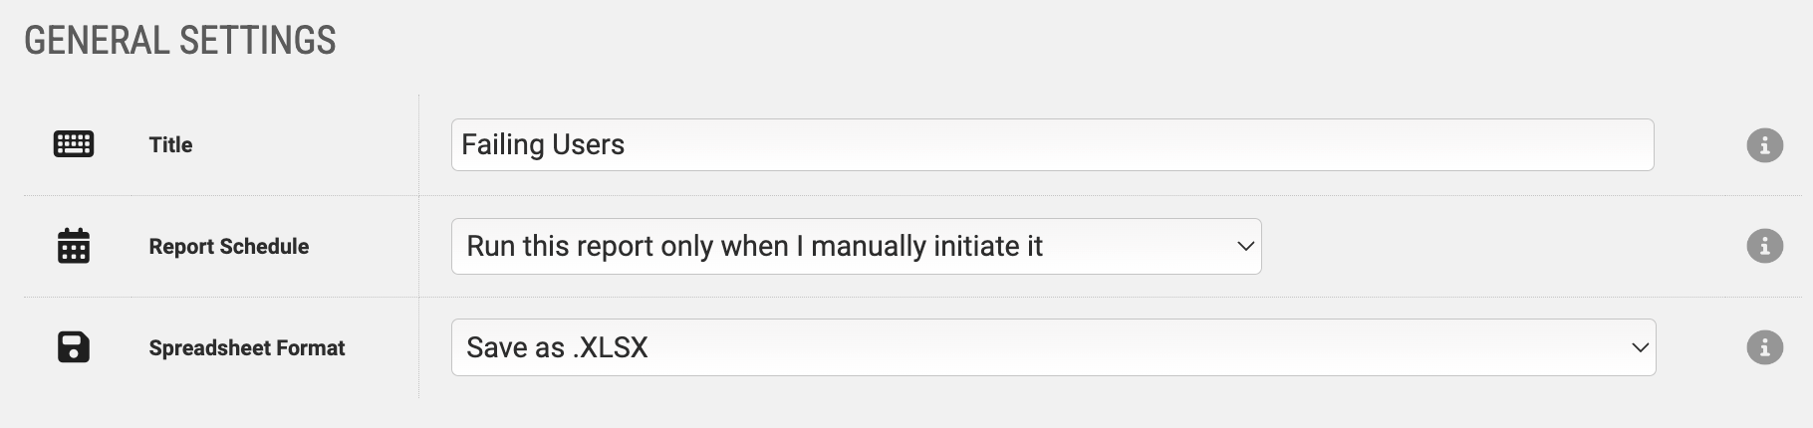Open the info icon for the Title row
The width and height of the screenshot is (1813, 428).
coord(1764,145)
